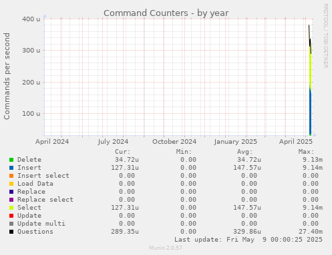Click the gray Update multi legend swatch
The width and height of the screenshot is (332, 255).
11,224
